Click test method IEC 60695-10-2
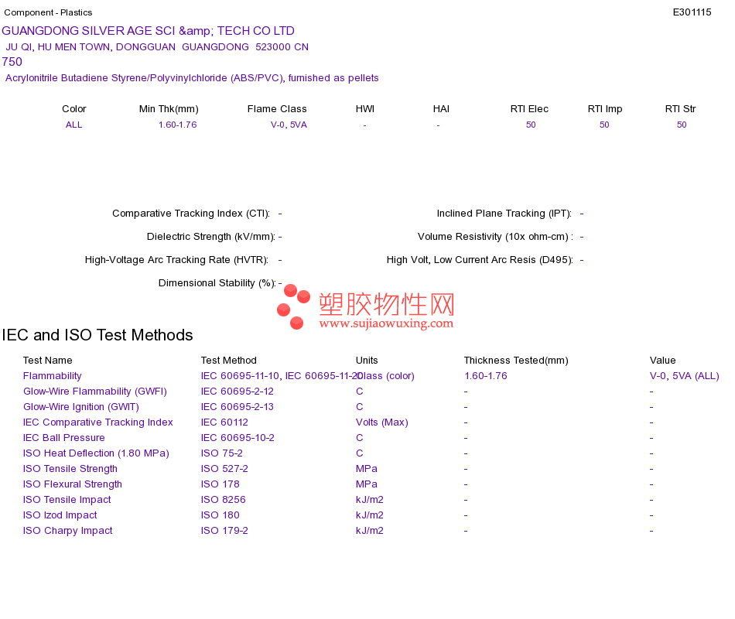Screen dimensions: 735x619 [238, 438]
